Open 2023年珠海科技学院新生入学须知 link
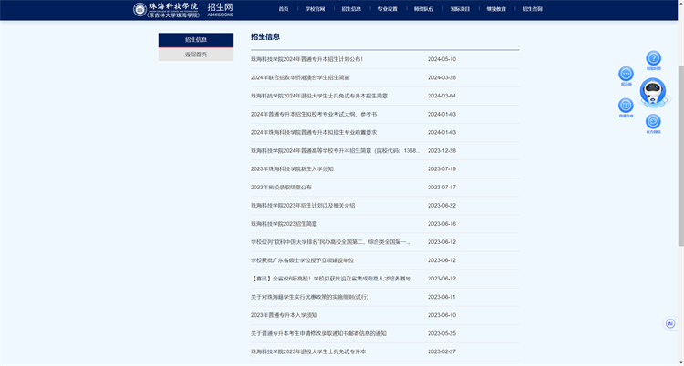684x366 pixels. pyautogui.click(x=292, y=168)
